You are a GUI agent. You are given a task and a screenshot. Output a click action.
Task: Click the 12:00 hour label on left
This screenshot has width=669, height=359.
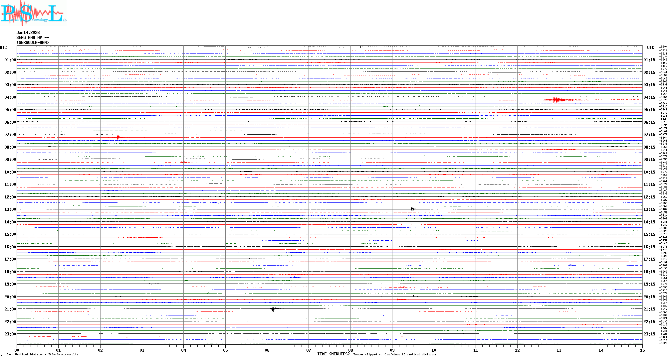click(10, 197)
